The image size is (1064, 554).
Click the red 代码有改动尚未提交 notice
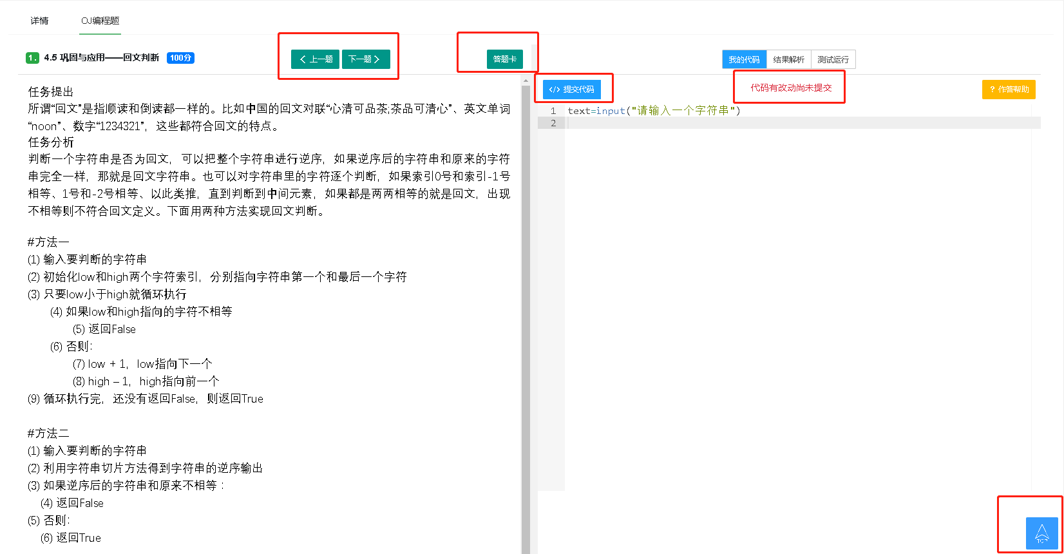click(790, 88)
